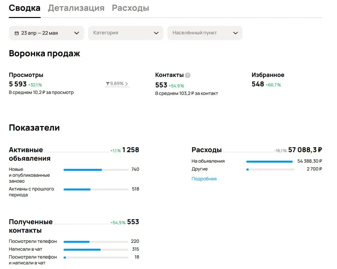Switch to the Детализация tab
Image resolution: width=337 pixels, height=269 pixels.
tap(76, 8)
